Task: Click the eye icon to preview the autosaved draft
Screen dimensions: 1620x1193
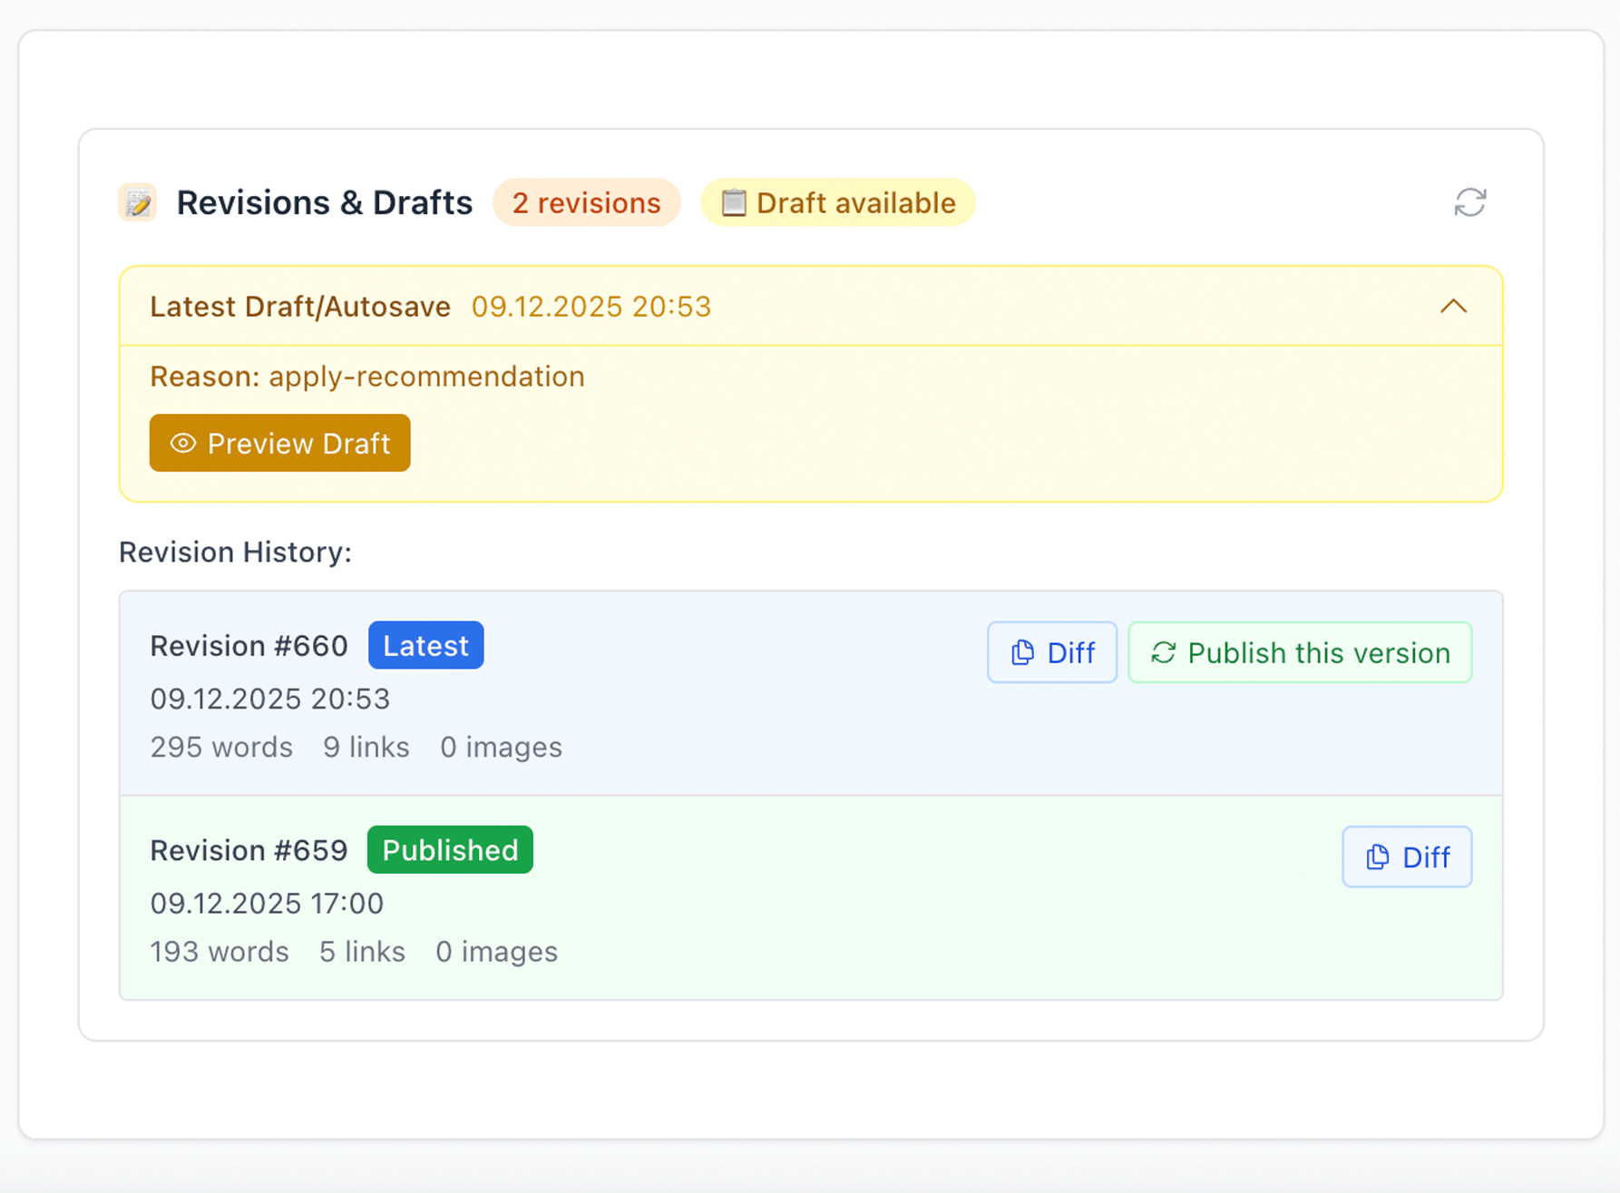Action: tap(182, 444)
